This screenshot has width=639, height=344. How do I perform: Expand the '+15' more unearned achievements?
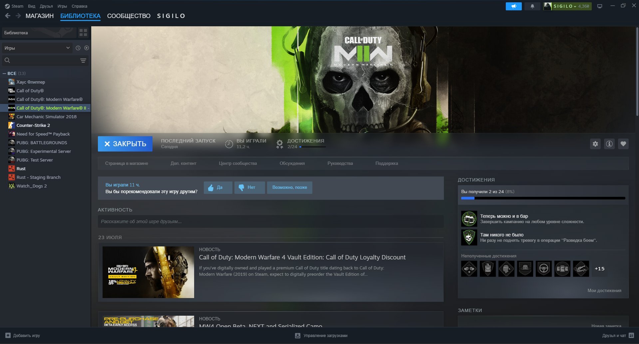[599, 269]
